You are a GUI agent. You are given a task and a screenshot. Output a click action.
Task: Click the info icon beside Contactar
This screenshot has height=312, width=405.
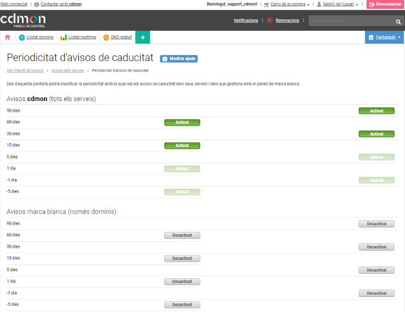point(36,4)
